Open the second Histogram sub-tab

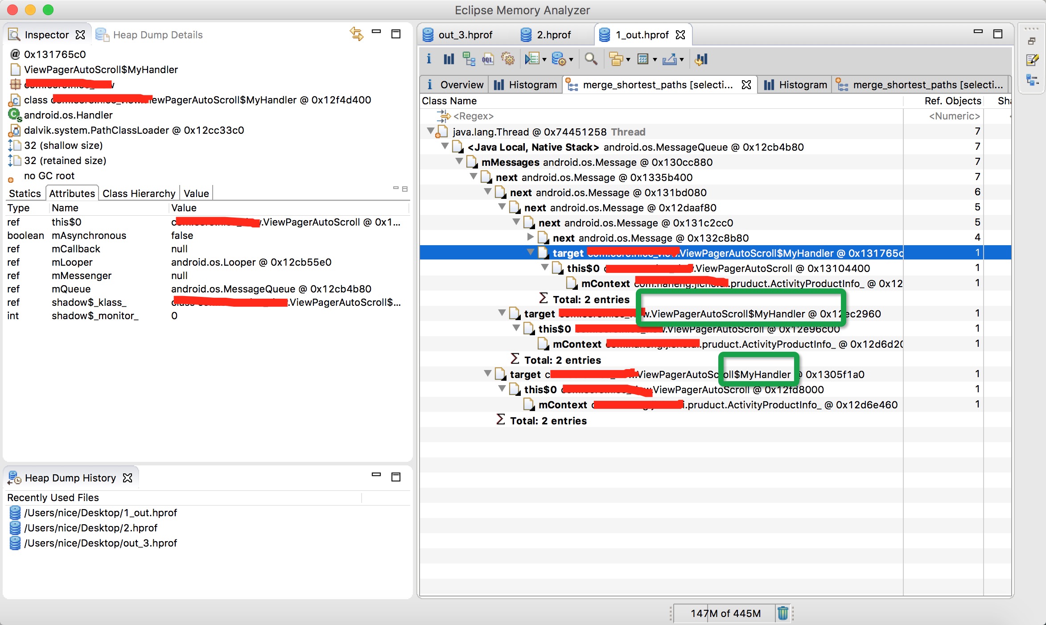tap(796, 85)
